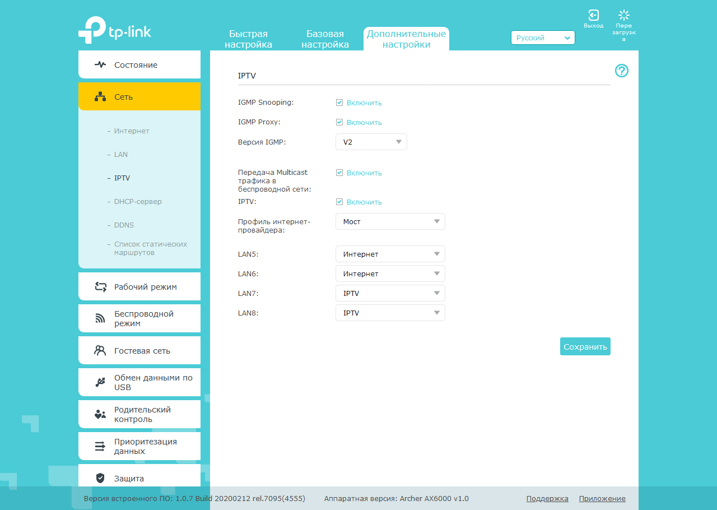The height and width of the screenshot is (510, 717).
Task: Open the Русский language selector
Action: (x=543, y=38)
